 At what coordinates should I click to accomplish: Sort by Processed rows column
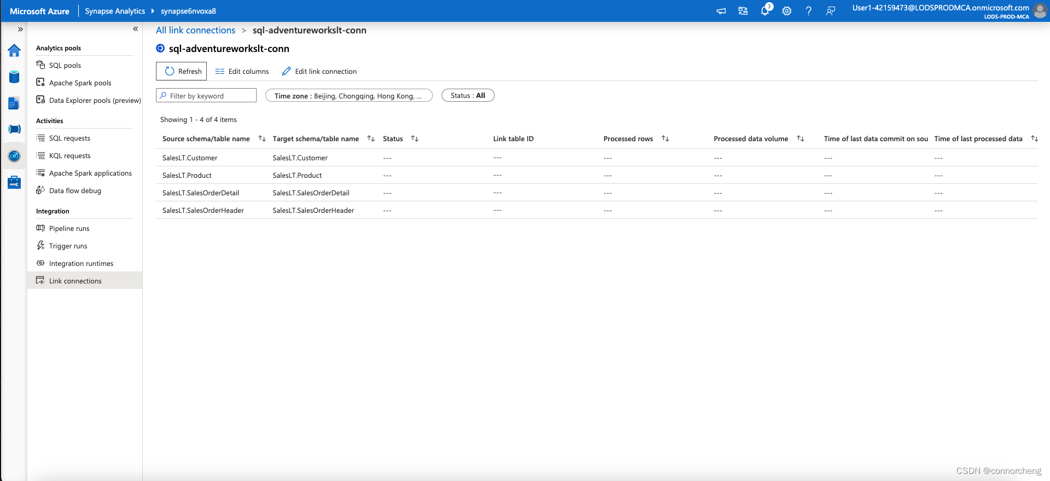click(x=665, y=138)
